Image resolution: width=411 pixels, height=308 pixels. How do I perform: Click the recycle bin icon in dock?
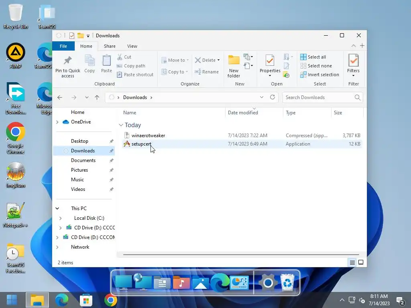287,283
